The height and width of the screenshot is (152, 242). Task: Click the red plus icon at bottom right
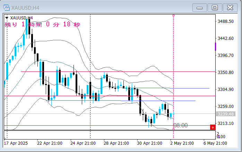click(212, 127)
